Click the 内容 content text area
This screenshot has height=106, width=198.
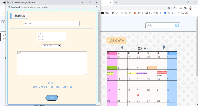coord(52,63)
